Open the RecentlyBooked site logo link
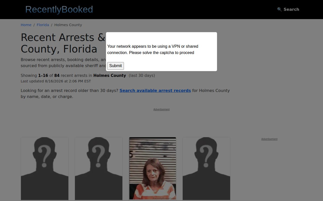 point(59,10)
